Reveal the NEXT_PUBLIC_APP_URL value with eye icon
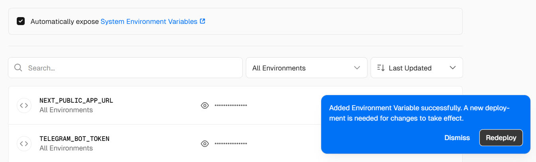 (x=205, y=105)
